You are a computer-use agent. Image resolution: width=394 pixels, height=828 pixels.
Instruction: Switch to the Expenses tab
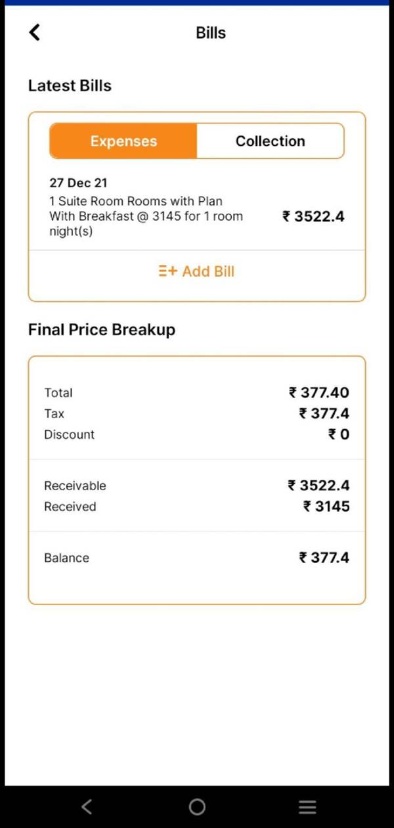coord(123,141)
